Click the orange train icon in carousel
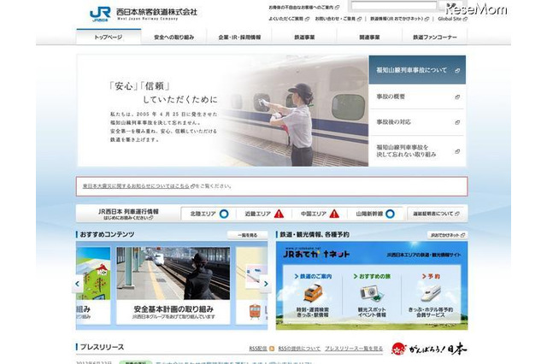This screenshot has width=547, height=364. [x=255, y=311]
